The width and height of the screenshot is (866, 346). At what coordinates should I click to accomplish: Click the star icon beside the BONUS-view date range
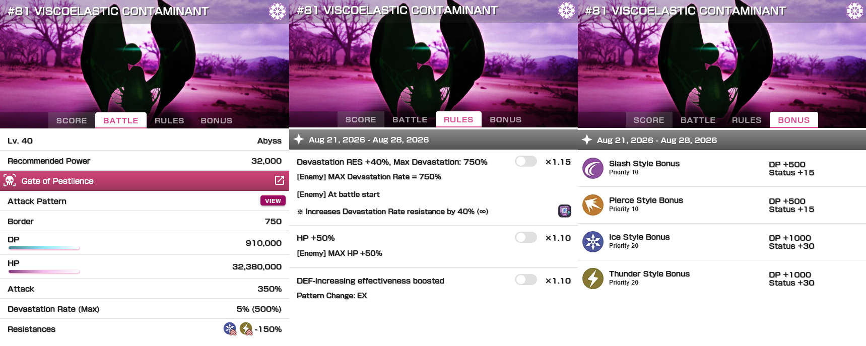pyautogui.click(x=587, y=140)
